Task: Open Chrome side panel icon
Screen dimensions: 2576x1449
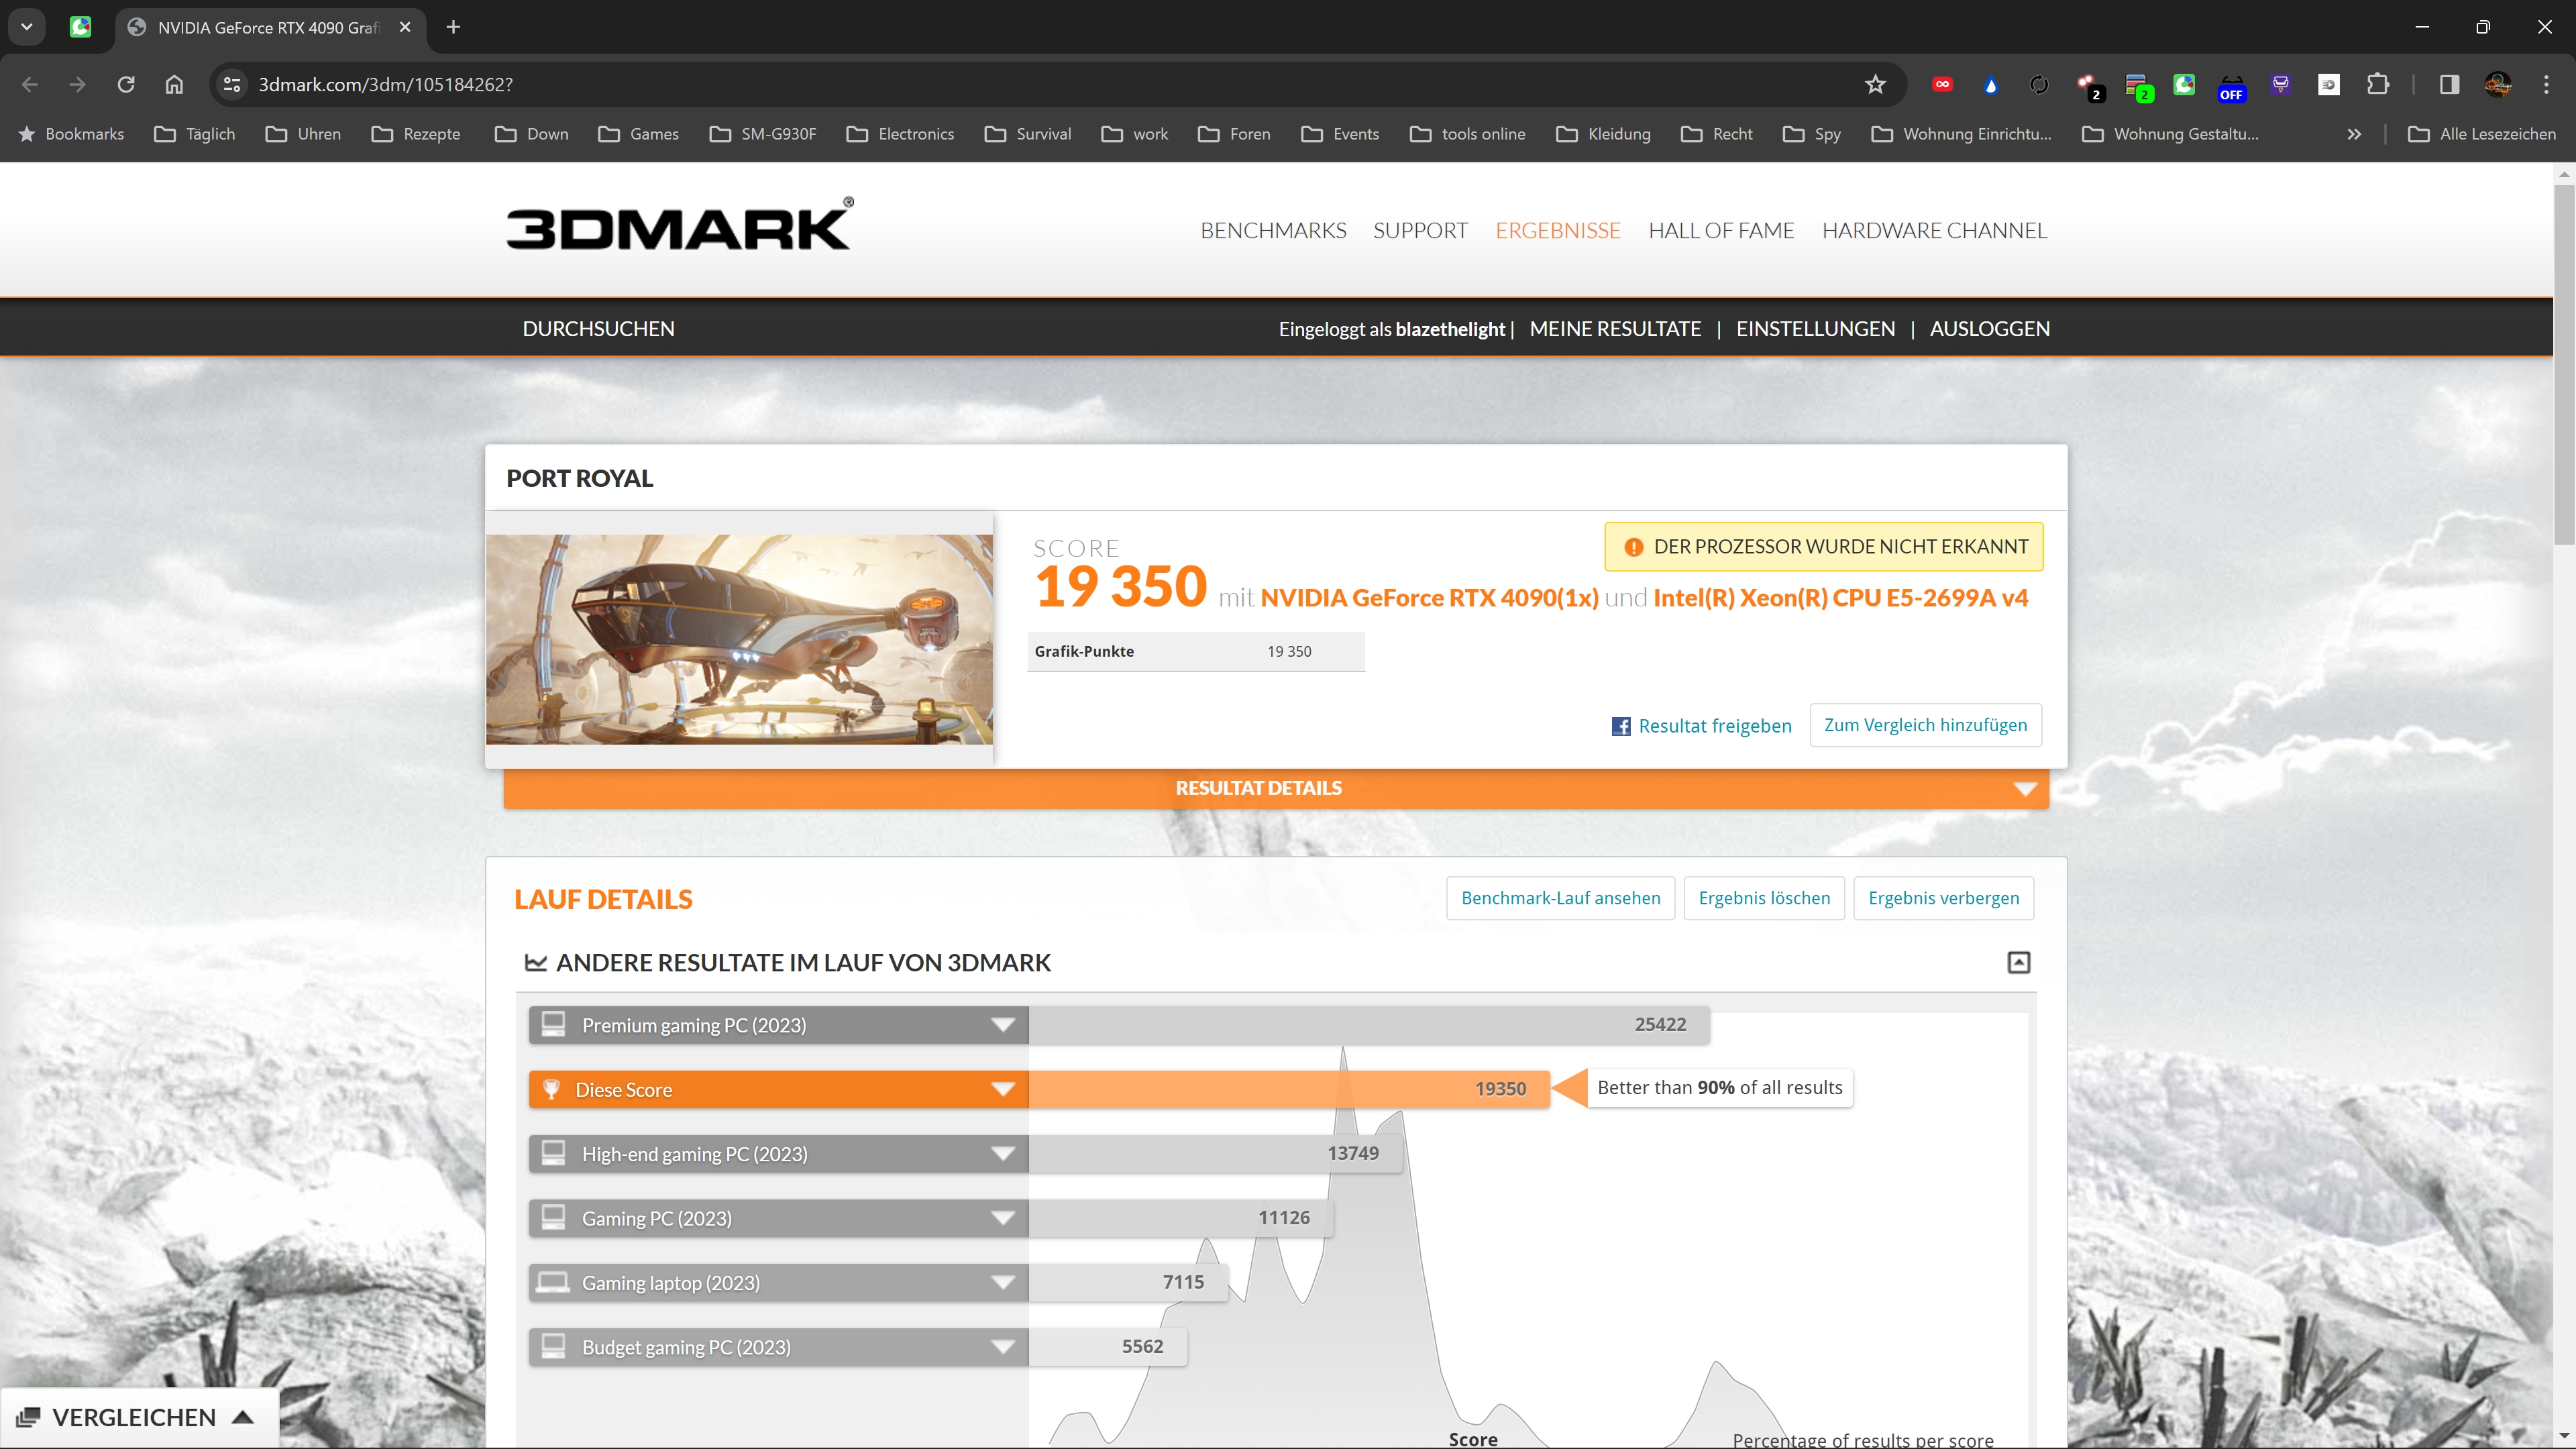Action: 2449,85
